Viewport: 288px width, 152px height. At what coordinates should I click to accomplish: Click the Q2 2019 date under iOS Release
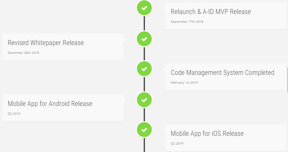click(x=177, y=144)
